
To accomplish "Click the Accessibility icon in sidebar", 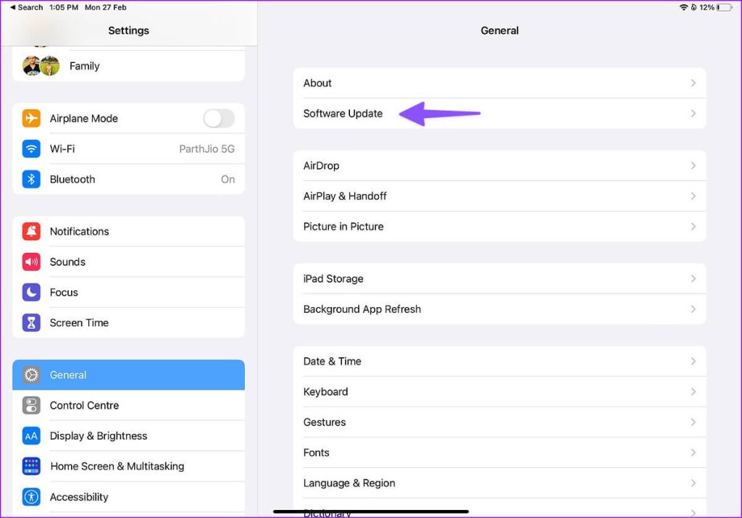I will tap(30, 497).
